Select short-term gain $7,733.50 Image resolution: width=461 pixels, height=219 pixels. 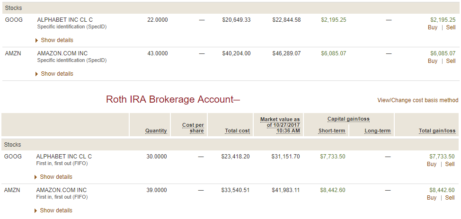(333, 157)
